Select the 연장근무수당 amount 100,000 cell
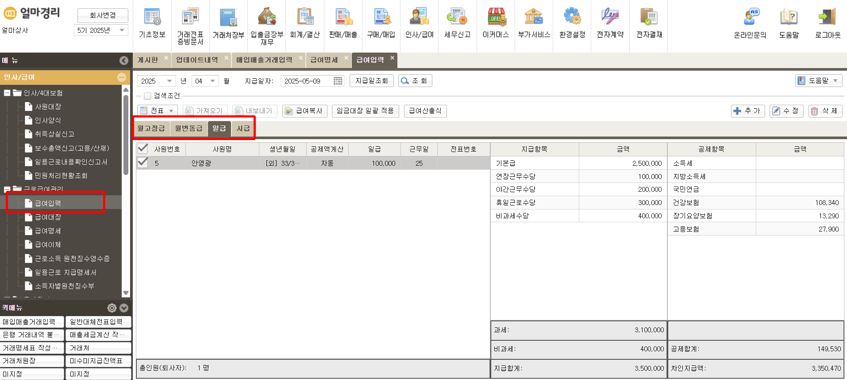This screenshot has height=380, width=847. point(623,176)
